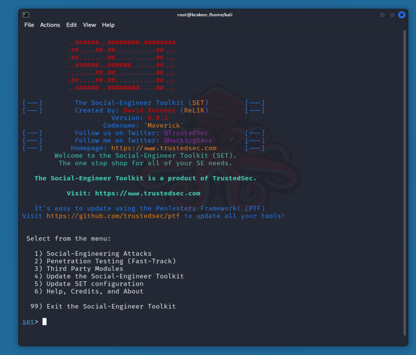Click the orange Homepage trustedsec.com URL
Screen dimensions: 416x355
click(164, 148)
